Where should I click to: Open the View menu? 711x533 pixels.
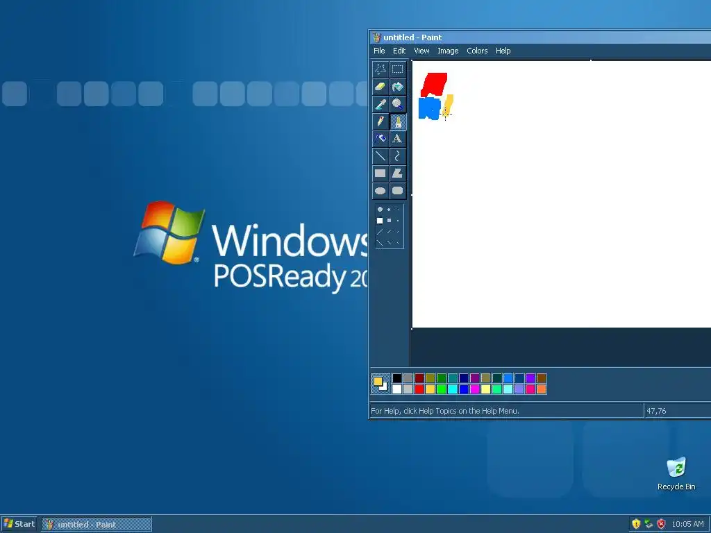pyautogui.click(x=421, y=51)
